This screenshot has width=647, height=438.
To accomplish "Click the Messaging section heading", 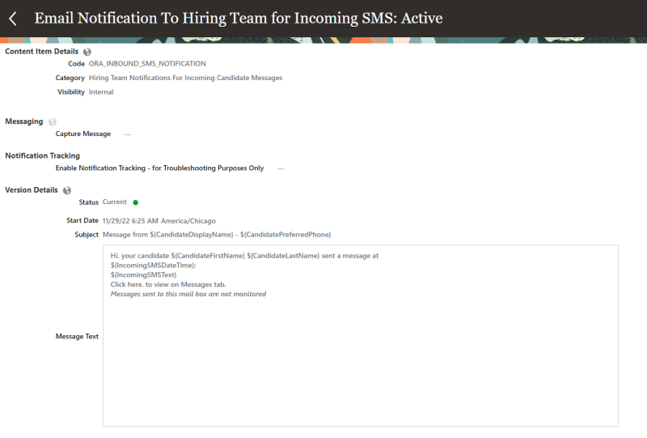I will pos(24,121).
